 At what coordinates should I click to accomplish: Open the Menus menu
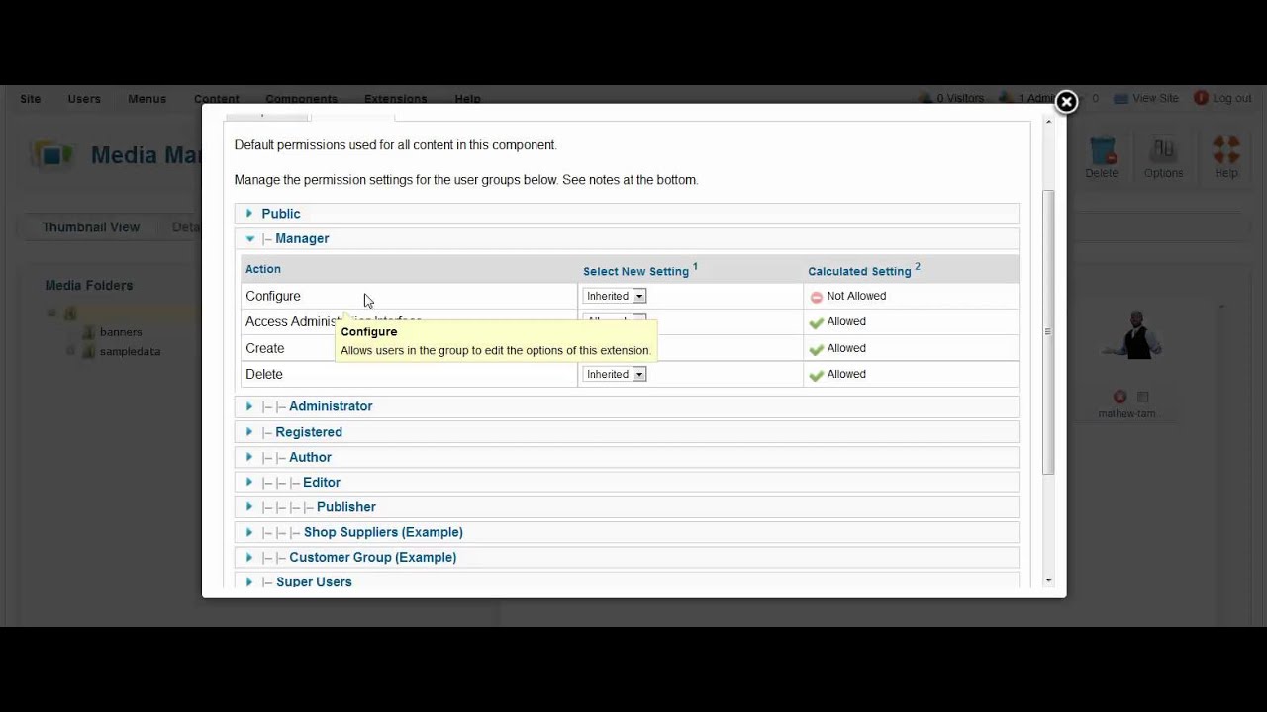click(146, 99)
